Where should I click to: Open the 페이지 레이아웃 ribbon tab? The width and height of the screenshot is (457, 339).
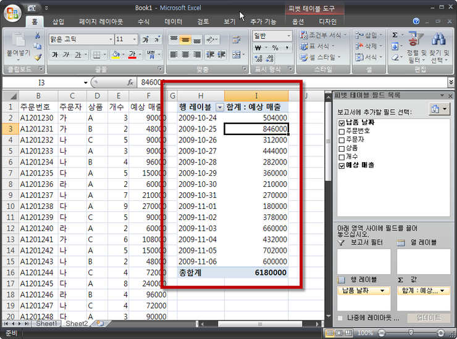[x=101, y=22]
